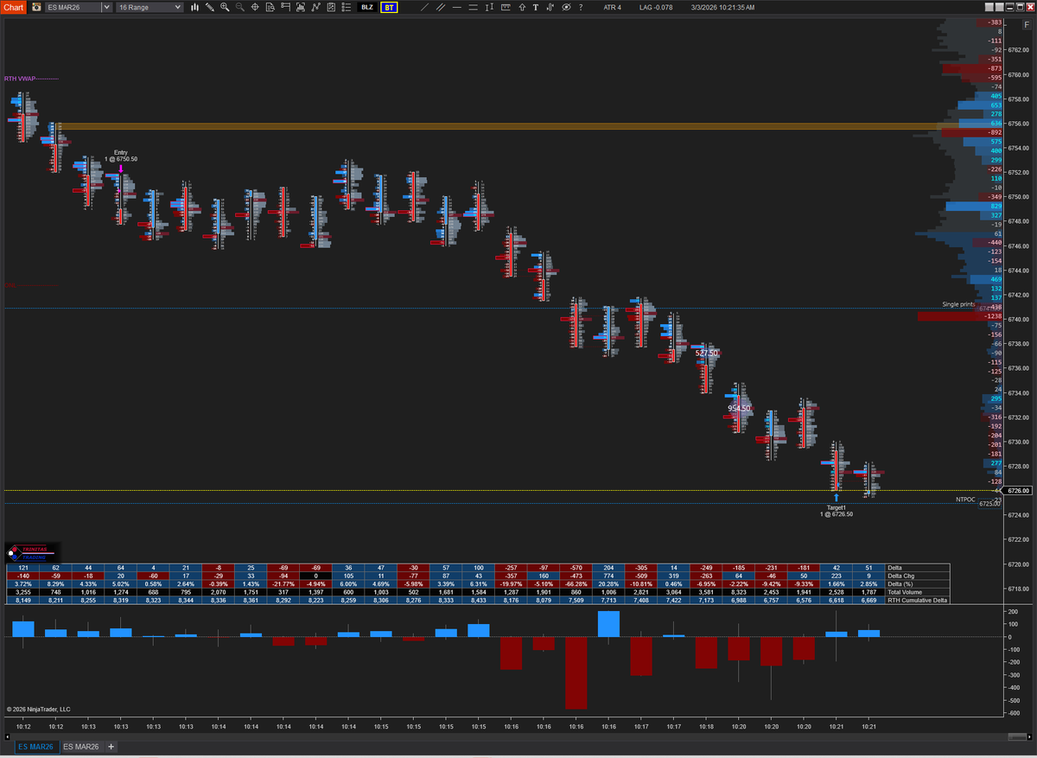This screenshot has width=1037, height=758.
Task: Click the yellow highlighted resistance band
Action: tap(432, 127)
